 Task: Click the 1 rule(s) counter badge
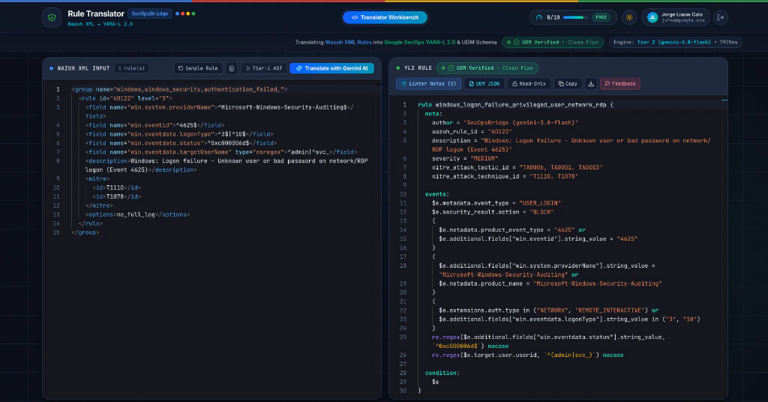(131, 68)
